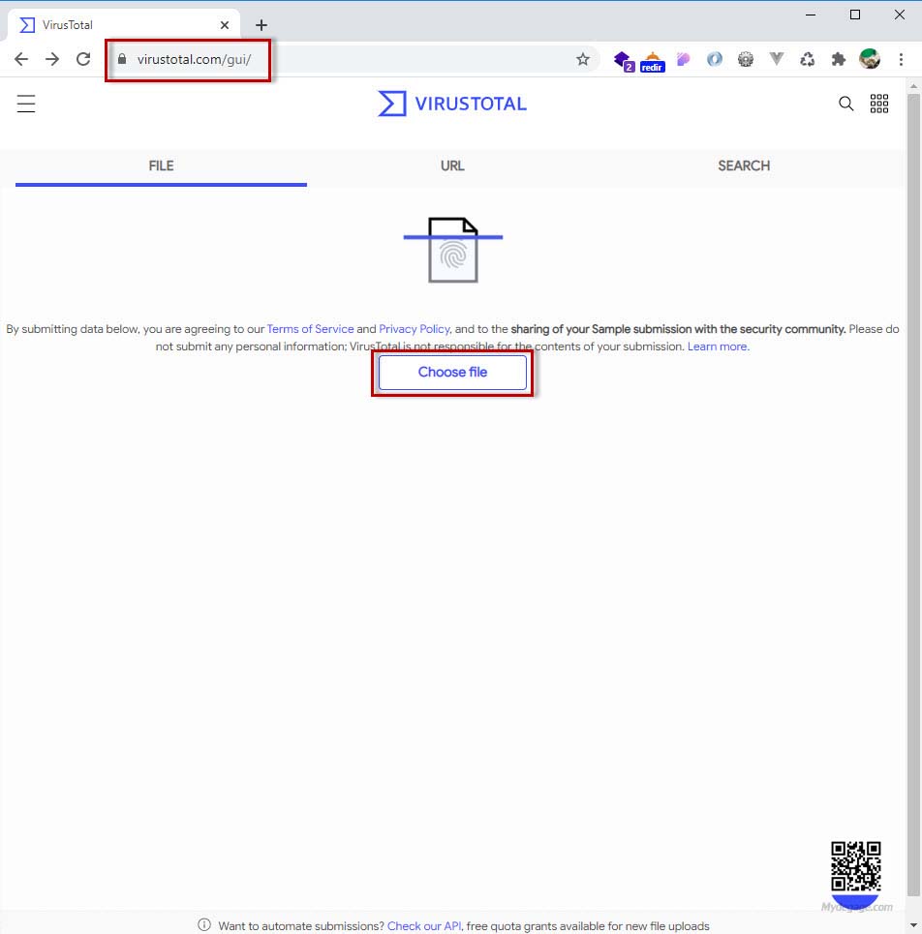
Task: Click the pink-purple blob extension icon
Action: pos(684,59)
